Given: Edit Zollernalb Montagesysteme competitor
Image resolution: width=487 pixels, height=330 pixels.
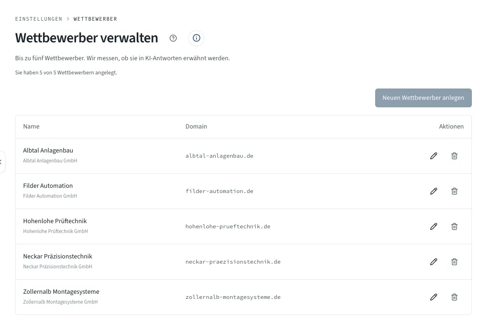Looking at the screenshot, I should tap(434, 297).
